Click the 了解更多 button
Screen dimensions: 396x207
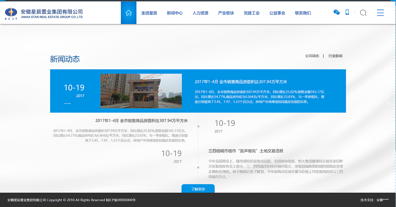[198, 188]
